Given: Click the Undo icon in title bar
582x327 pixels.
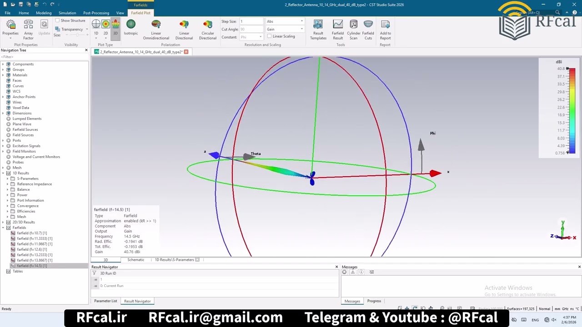Looking at the screenshot, I should (45, 5).
